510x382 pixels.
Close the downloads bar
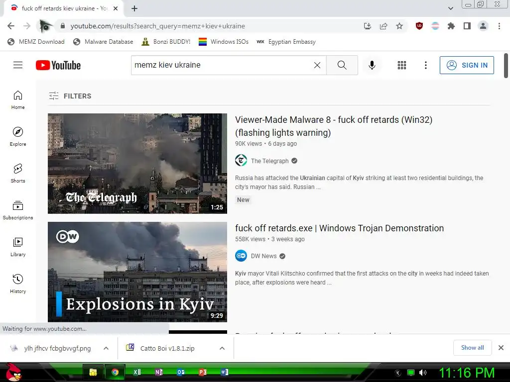501,348
